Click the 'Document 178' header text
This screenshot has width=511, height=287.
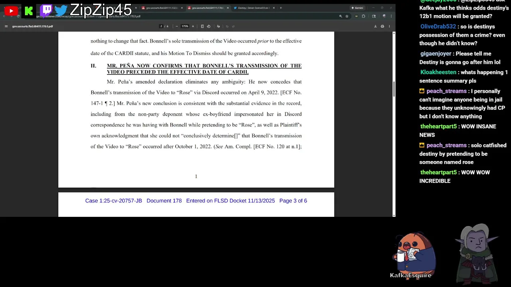(164, 201)
